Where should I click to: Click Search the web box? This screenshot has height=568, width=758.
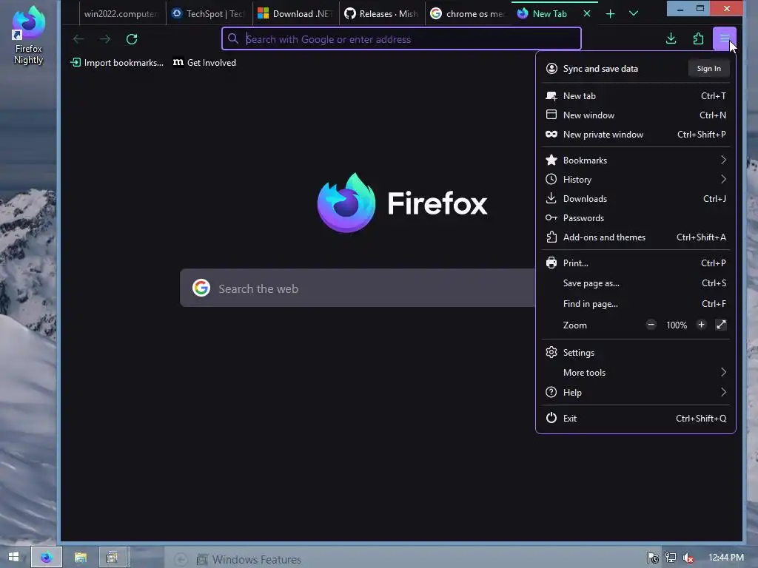358,288
